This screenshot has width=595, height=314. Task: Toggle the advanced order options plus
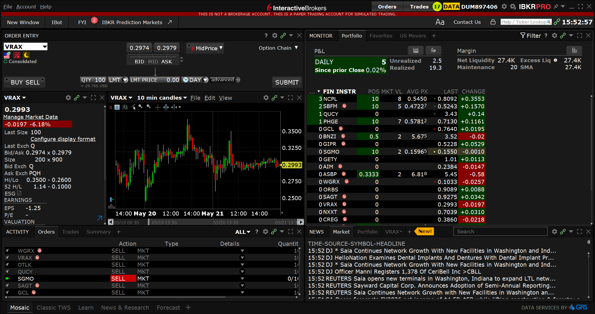(238, 80)
